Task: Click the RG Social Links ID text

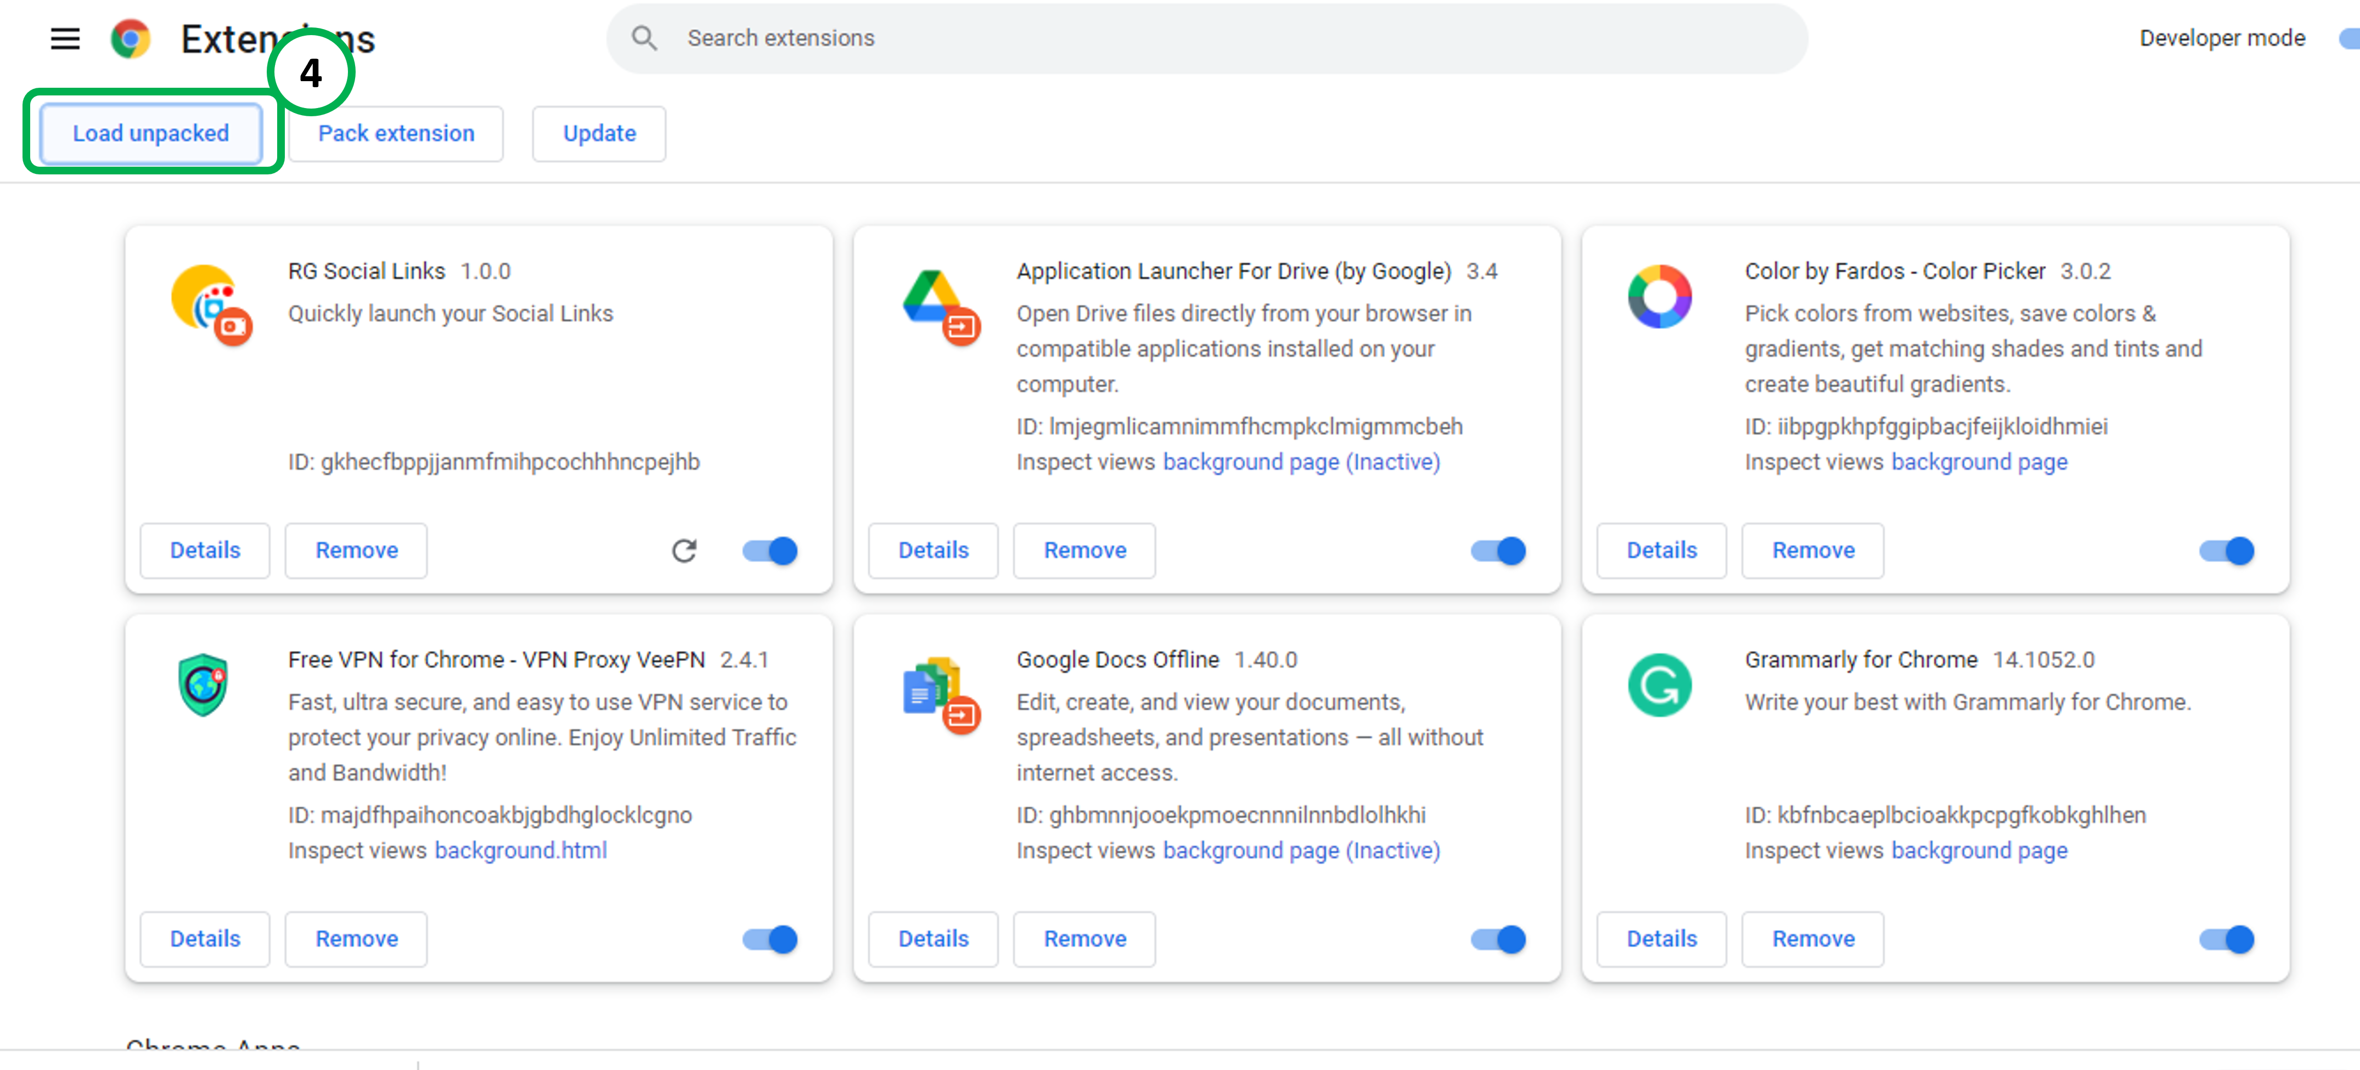Action: (494, 462)
